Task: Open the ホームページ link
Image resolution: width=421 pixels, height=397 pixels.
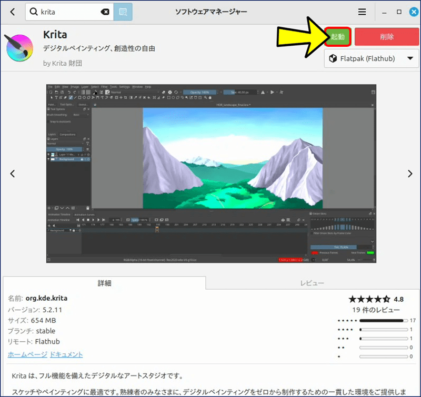Action: pyautogui.click(x=27, y=355)
